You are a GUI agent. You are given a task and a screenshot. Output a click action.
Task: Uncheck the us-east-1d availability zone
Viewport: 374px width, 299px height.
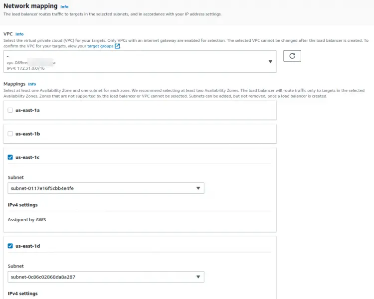(x=10, y=246)
